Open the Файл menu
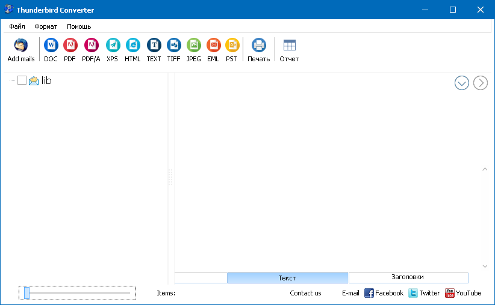The image size is (495, 305). click(17, 26)
